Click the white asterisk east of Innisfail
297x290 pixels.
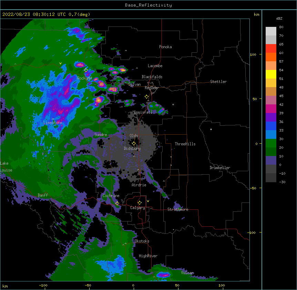pyautogui.click(x=173, y=104)
